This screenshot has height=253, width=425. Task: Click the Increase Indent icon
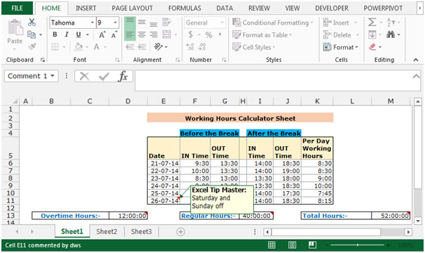[x=142, y=47]
